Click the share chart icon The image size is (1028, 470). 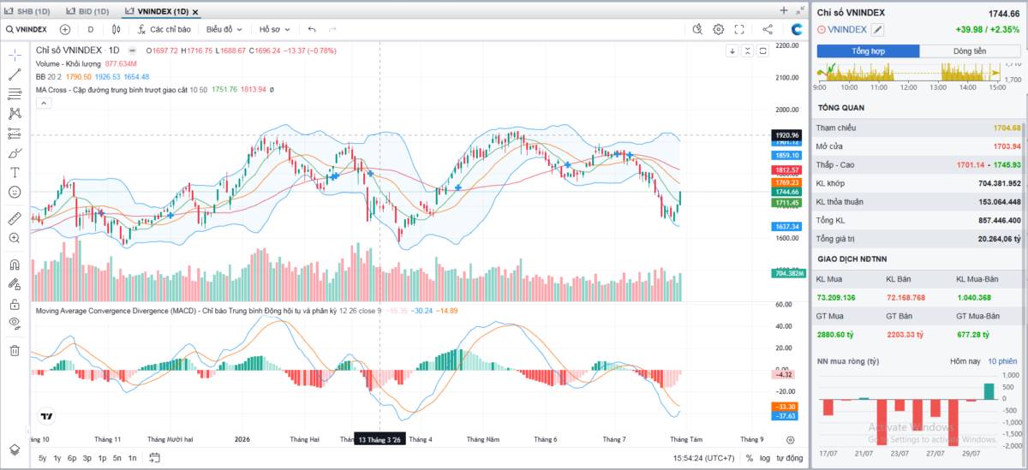point(768,29)
